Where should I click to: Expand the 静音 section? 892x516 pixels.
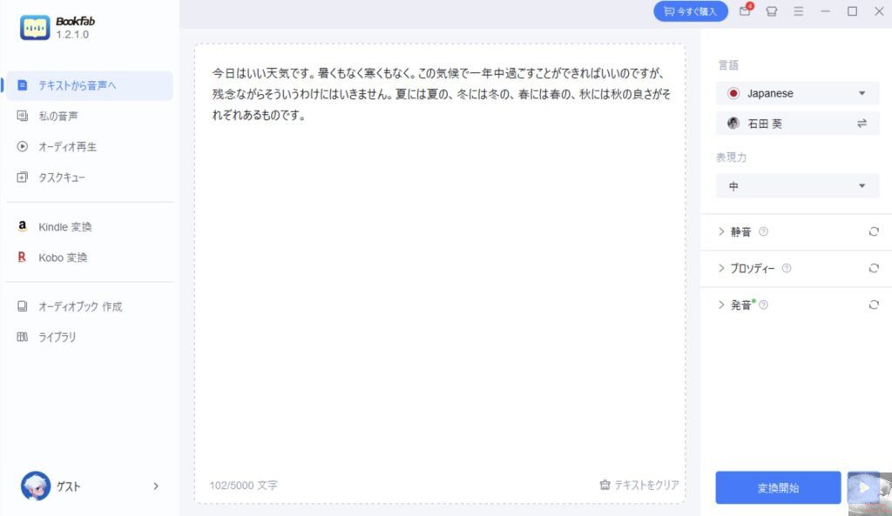click(734, 231)
